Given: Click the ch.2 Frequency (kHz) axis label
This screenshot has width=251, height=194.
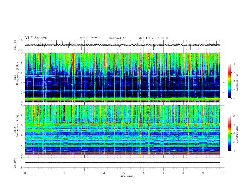Looking at the screenshot, I should 16,126.
